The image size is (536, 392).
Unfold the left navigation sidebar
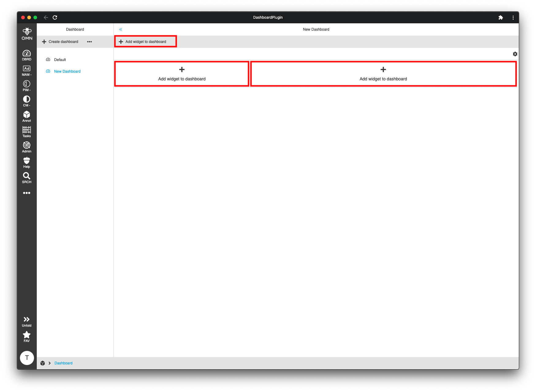click(x=27, y=321)
